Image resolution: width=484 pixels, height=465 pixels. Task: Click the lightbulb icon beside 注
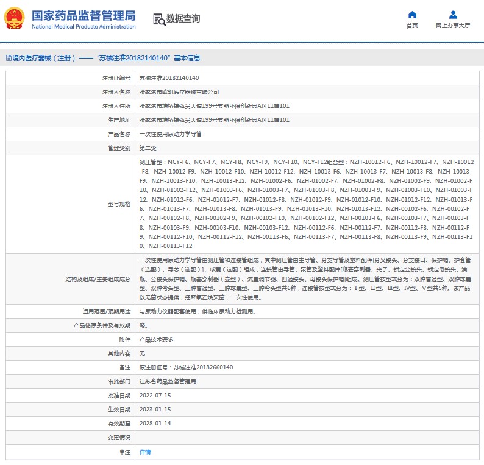[x=122, y=452]
